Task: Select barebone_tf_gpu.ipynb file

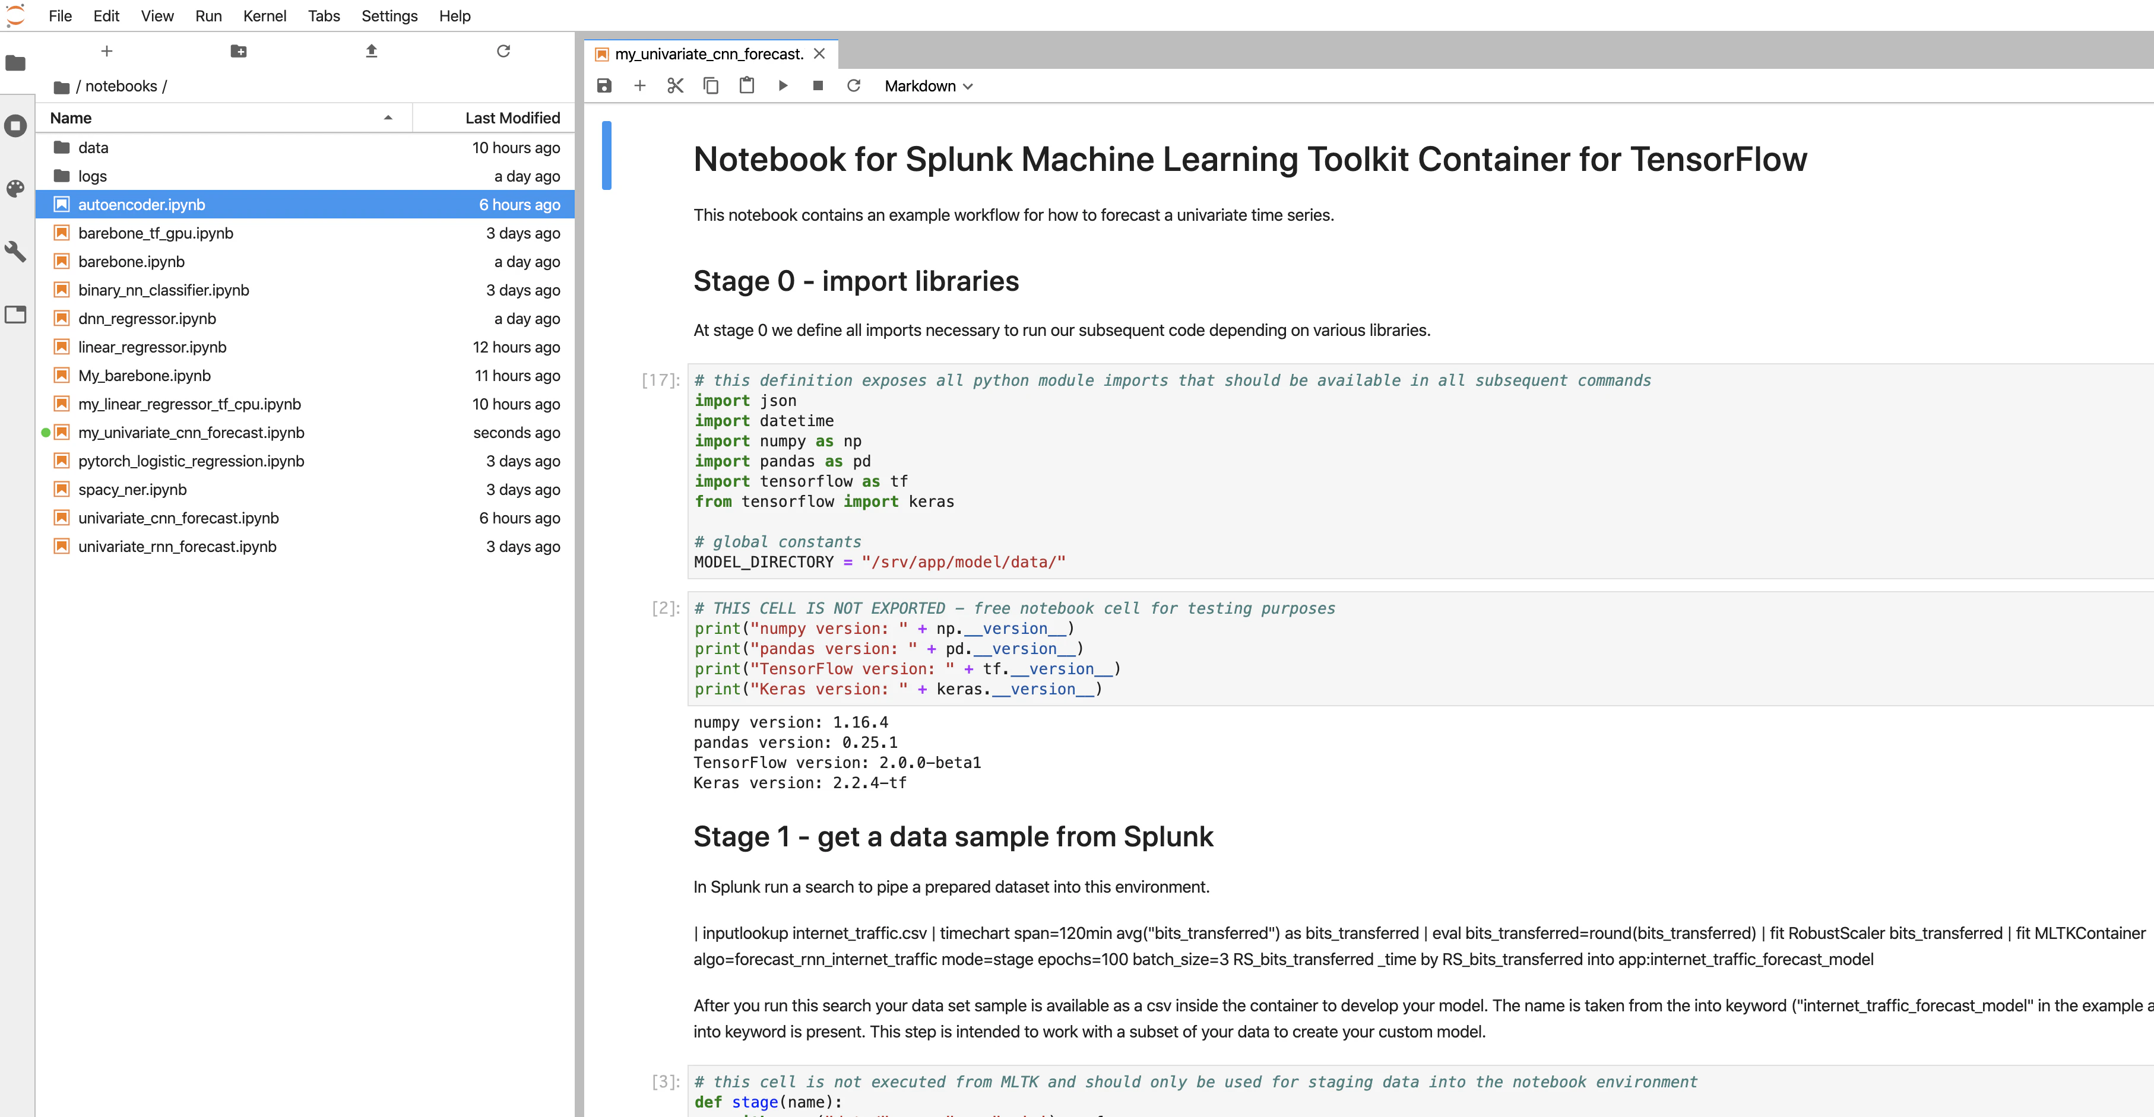Action: [305, 233]
